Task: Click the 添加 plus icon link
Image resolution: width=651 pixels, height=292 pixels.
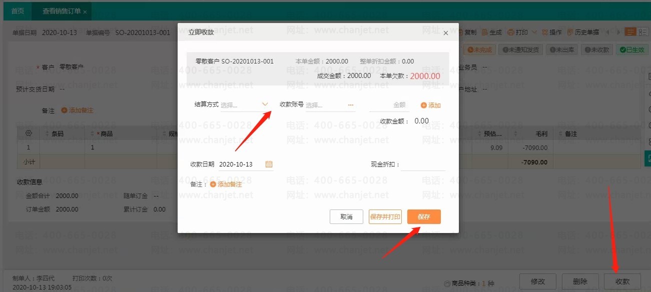Action: [x=430, y=105]
